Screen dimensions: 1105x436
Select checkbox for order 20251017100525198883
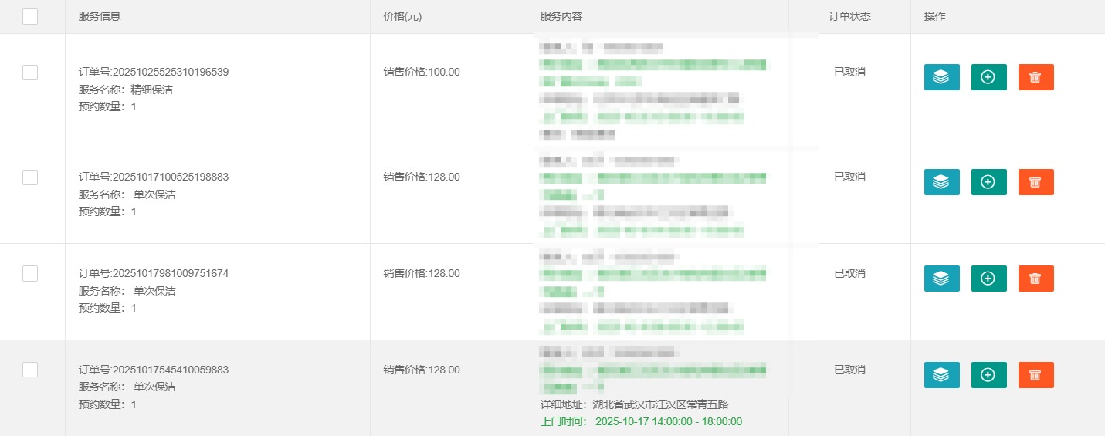30,177
